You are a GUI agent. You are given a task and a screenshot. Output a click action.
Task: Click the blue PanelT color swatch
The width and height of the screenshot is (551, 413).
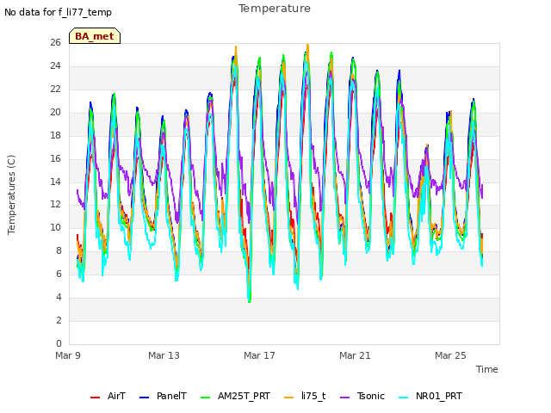[x=145, y=398]
